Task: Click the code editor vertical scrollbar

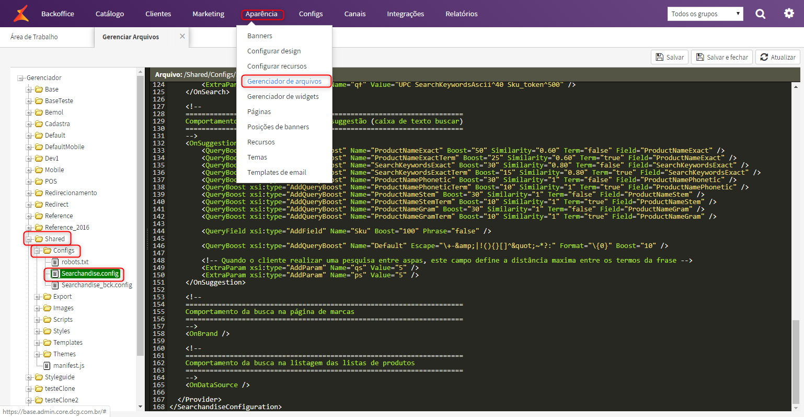Action: tap(796, 246)
